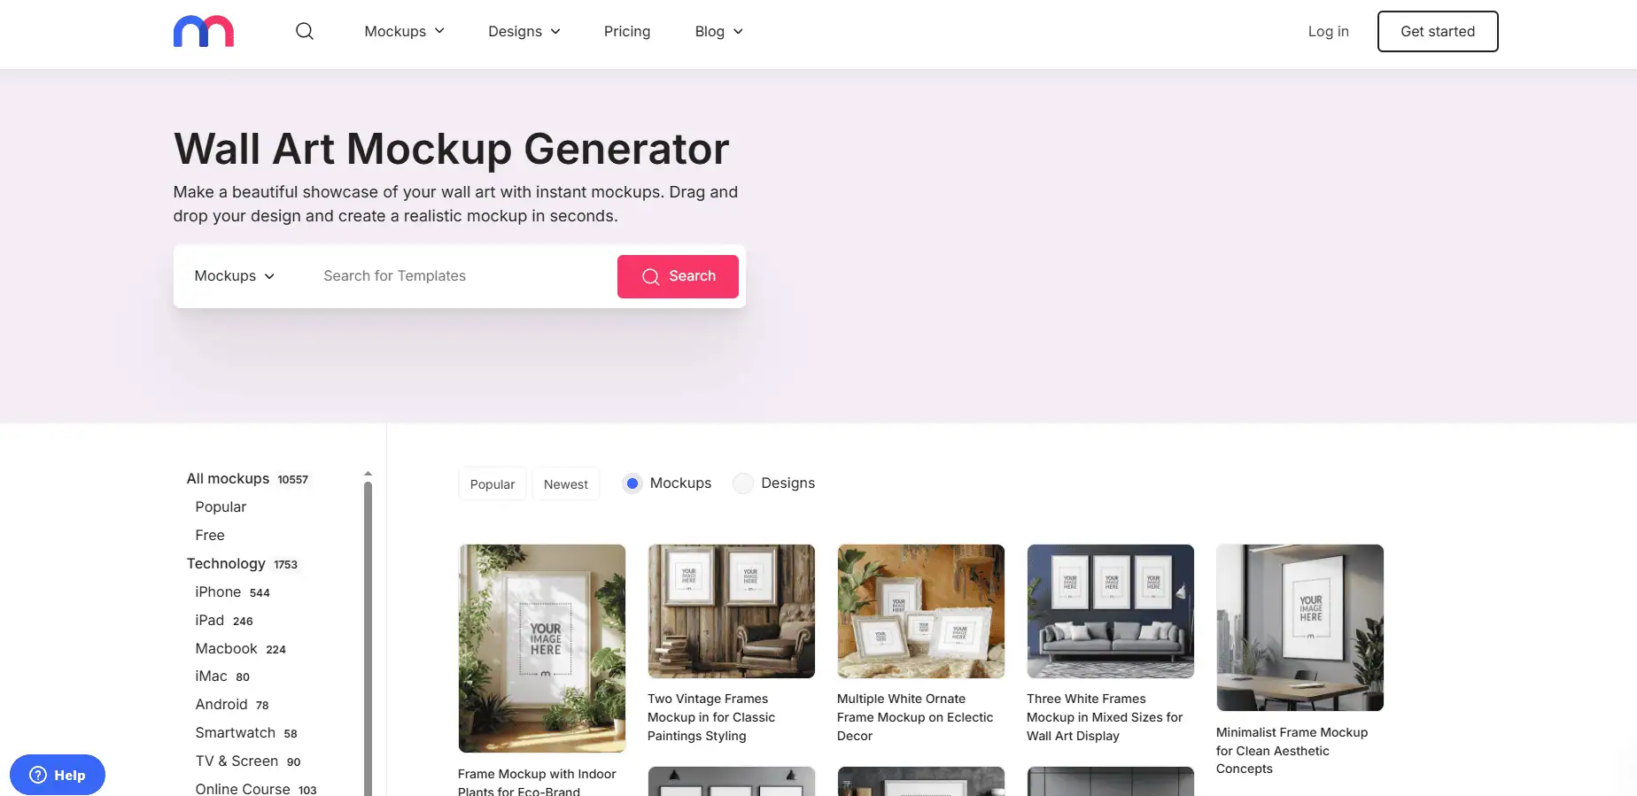Select the Designs radio button
The image size is (1637, 796).
coord(743,483)
